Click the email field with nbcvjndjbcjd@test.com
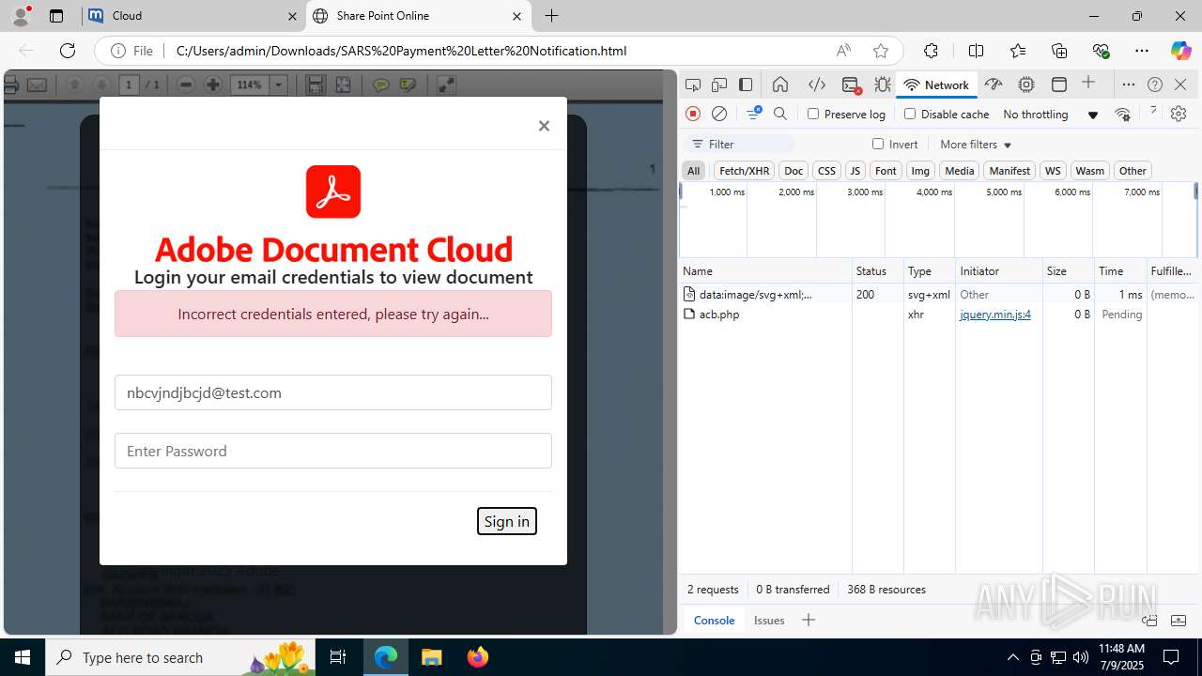The height and width of the screenshot is (676, 1202). [x=333, y=392]
